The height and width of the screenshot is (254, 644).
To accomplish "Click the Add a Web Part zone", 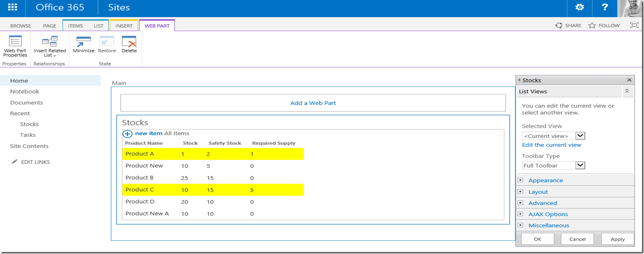I will click(x=313, y=103).
